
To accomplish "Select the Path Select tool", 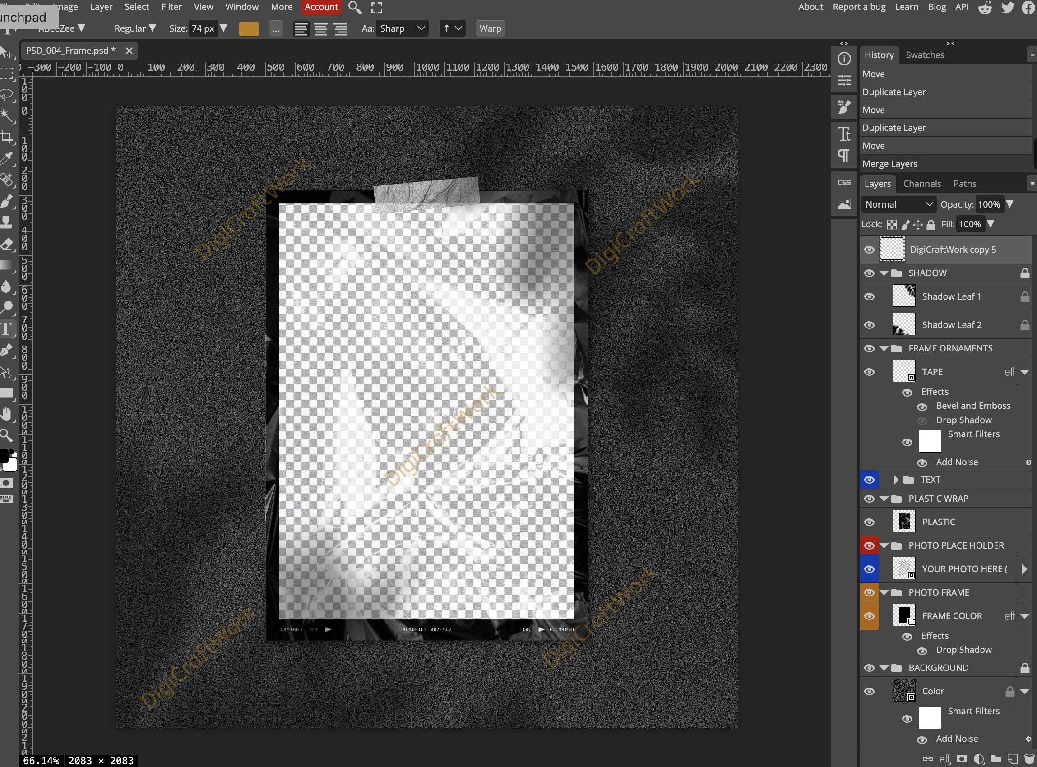I will tap(6, 371).
